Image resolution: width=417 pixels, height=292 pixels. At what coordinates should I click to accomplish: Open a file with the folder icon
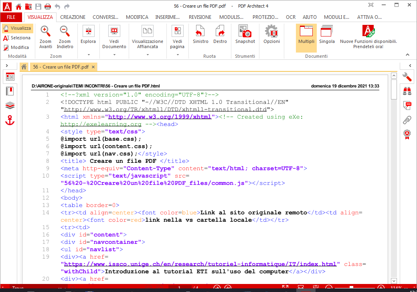coord(28,6)
